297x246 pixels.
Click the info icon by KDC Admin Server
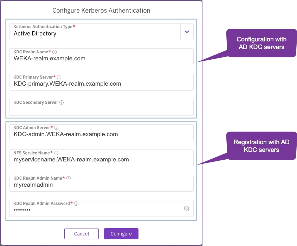[57, 128]
